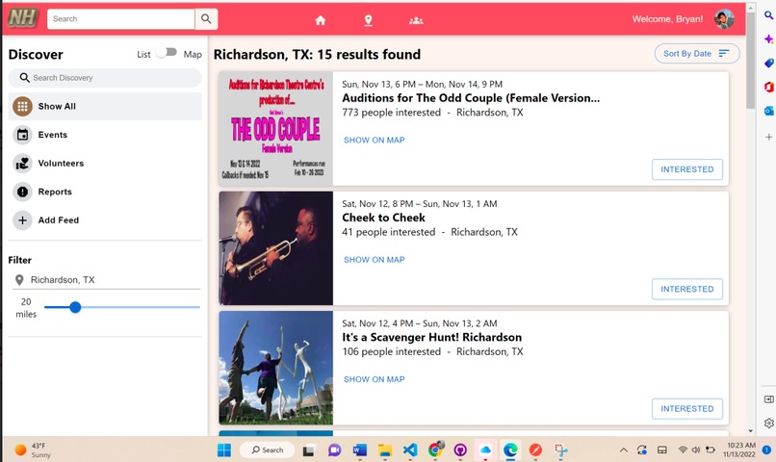Select the Events calendar icon

tap(23, 135)
